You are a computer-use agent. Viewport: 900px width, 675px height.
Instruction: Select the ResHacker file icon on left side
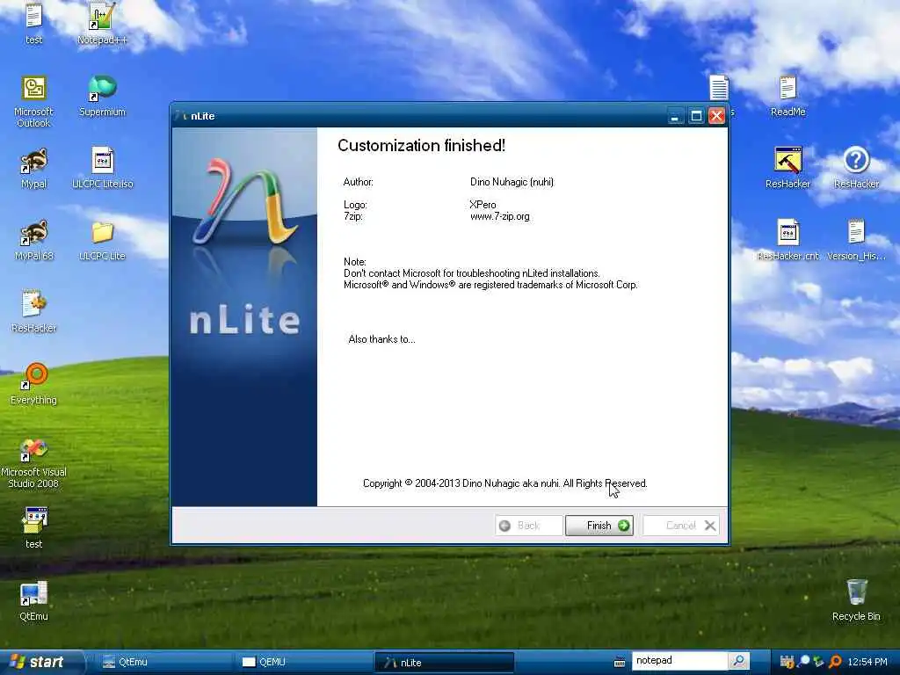pyautogui.click(x=34, y=312)
